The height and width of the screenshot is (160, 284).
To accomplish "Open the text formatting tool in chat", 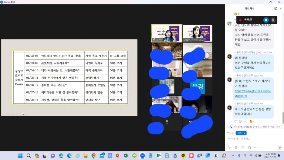I will [229, 148].
